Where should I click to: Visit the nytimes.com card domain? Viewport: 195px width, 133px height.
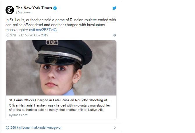[18, 115]
